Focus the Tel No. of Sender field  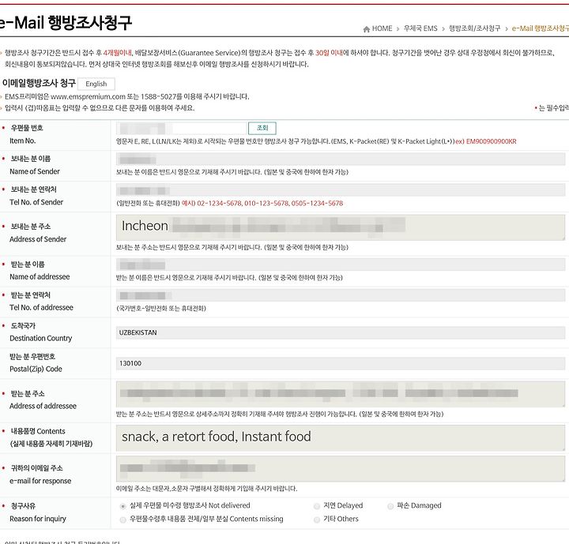pos(341,190)
